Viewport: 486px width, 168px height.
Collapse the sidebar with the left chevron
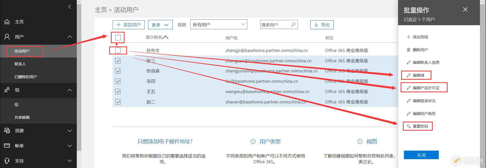tap(70, 7)
